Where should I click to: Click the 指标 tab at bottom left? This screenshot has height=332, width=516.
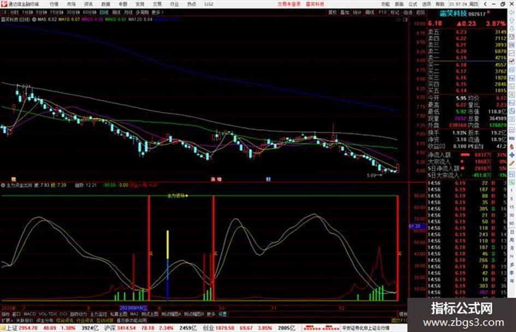click(x=5, y=314)
